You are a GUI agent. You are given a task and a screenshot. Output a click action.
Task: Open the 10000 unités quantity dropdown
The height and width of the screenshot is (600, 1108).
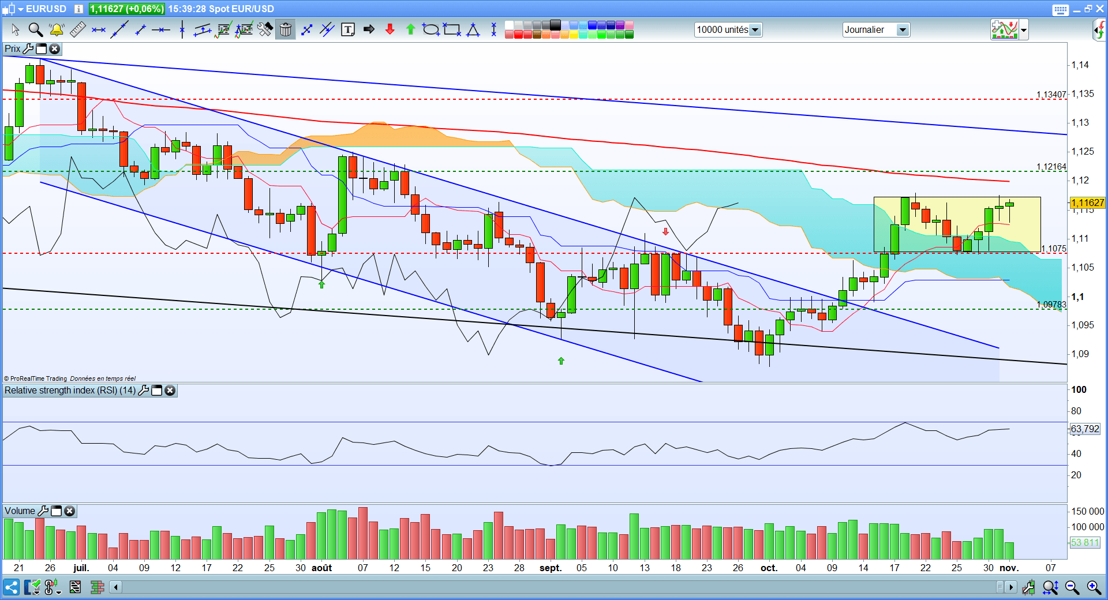tap(728, 29)
